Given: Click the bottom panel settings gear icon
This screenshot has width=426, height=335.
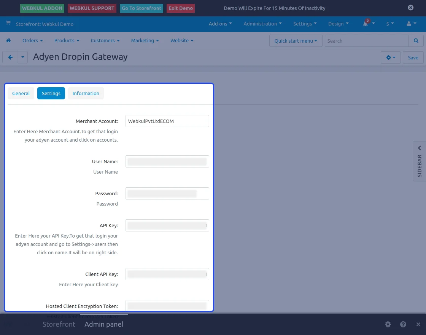Looking at the screenshot, I should (x=388, y=324).
